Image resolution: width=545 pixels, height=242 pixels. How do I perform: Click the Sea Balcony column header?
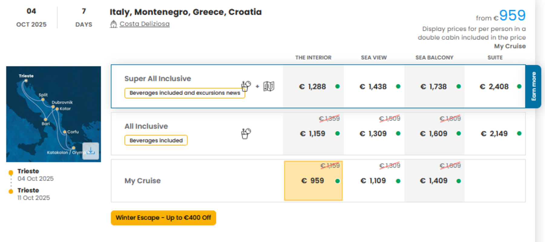[x=434, y=57]
